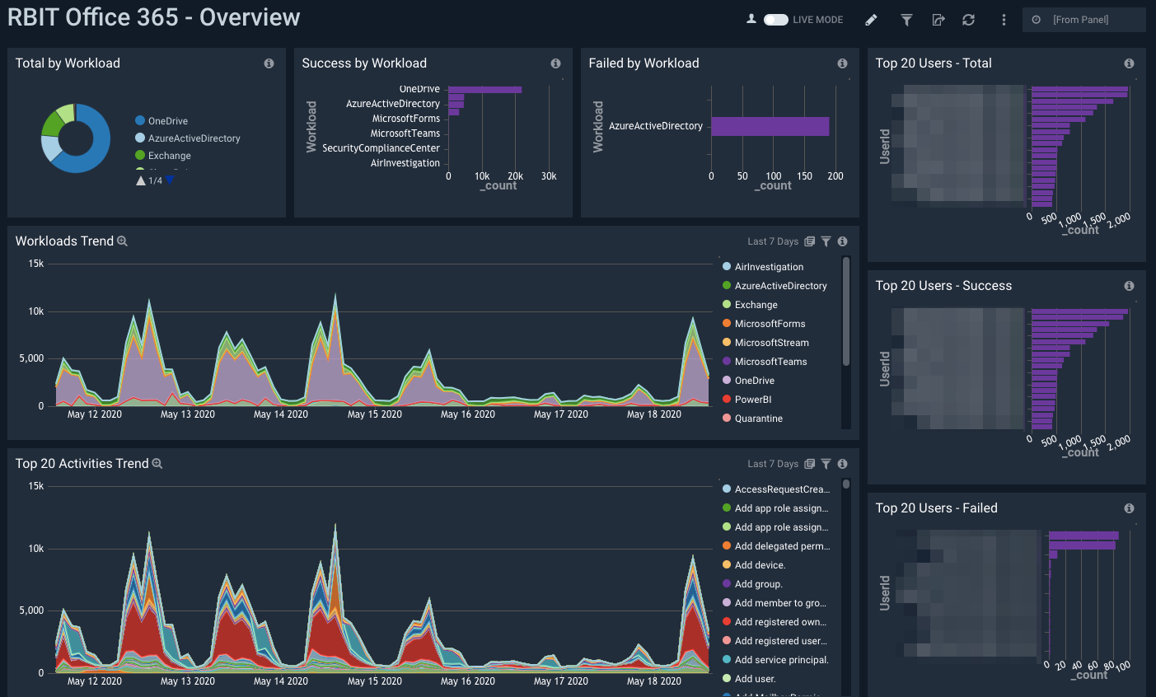Toggle Exchange series in Workloads Trend legend
The image size is (1156, 697).
pyautogui.click(x=750, y=305)
